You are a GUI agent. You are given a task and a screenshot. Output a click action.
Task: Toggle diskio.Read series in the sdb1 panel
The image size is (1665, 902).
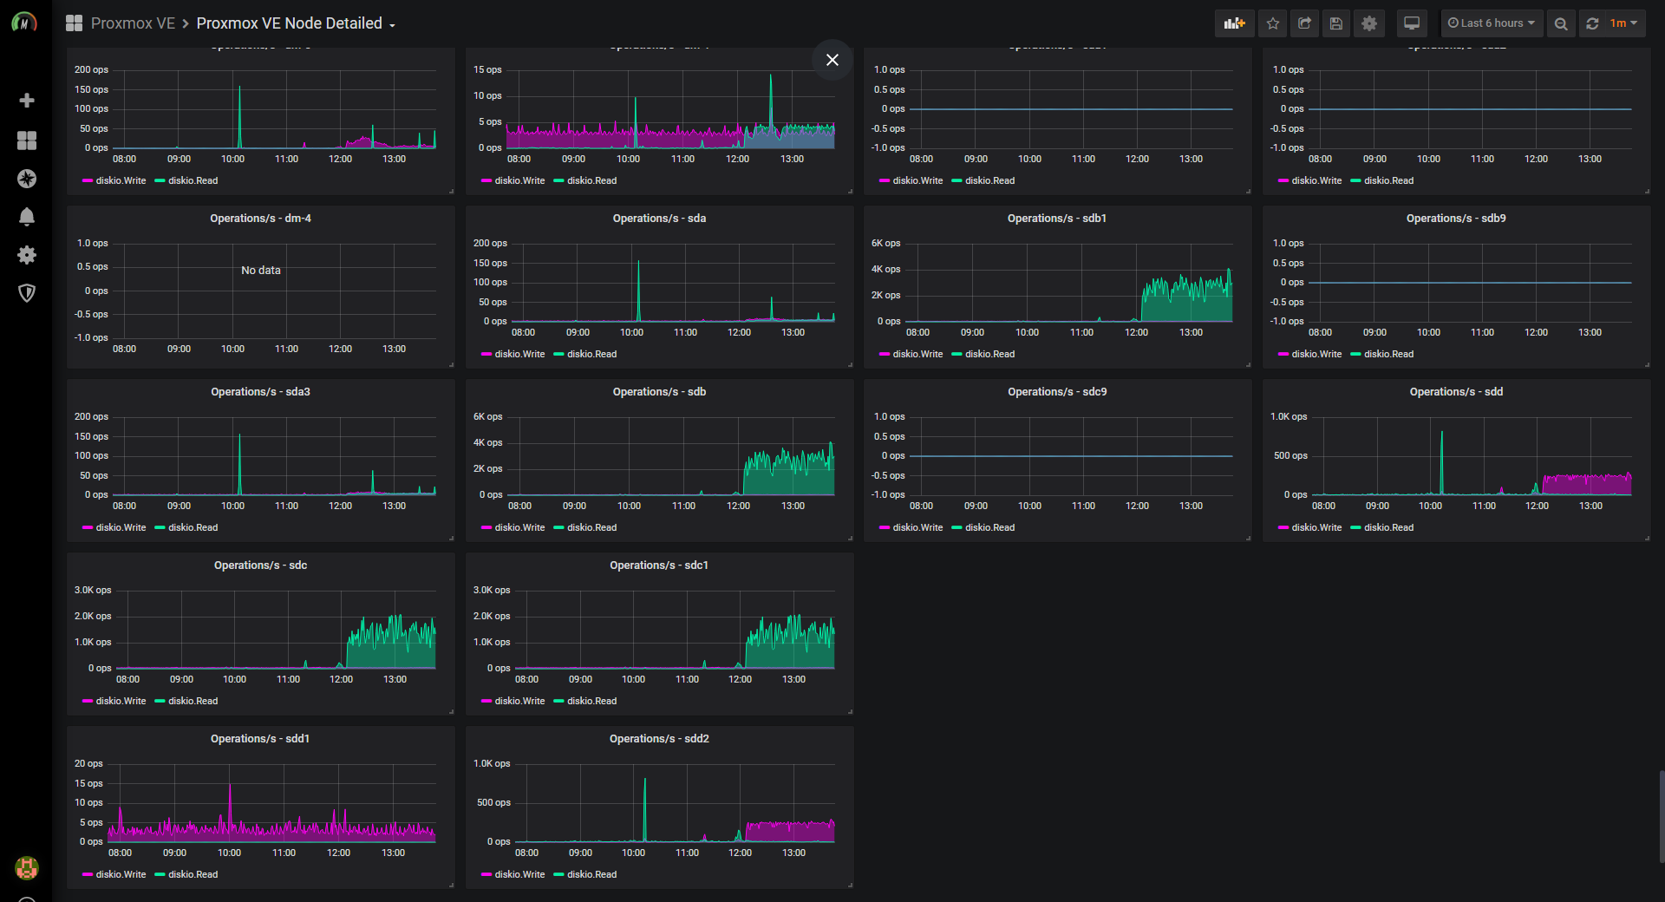coord(989,354)
